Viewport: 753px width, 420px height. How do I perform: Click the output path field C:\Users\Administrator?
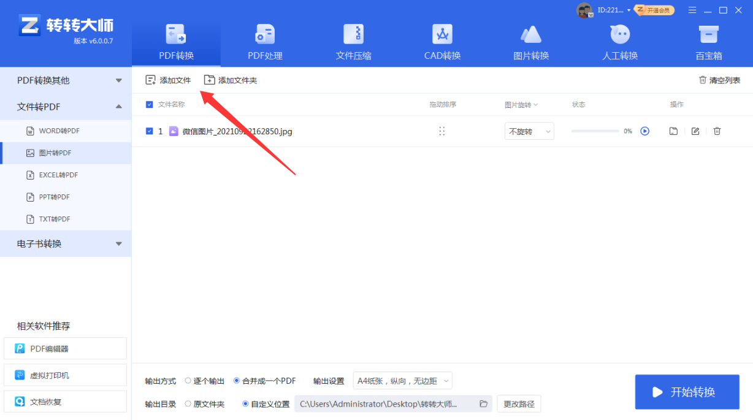(x=393, y=404)
